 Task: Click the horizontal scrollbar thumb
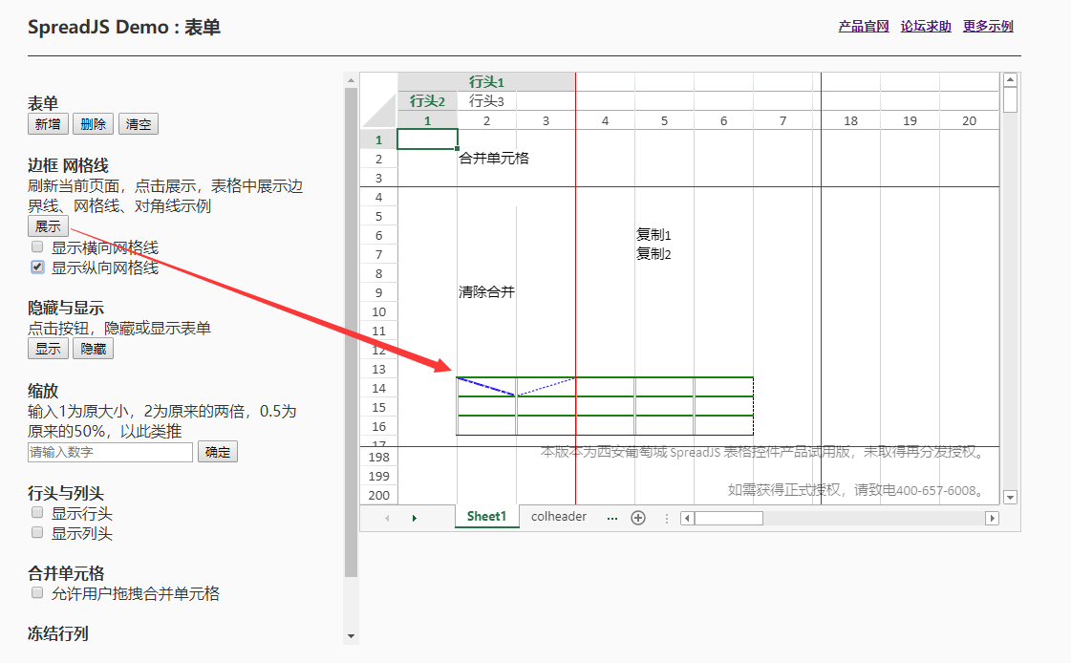click(x=729, y=518)
